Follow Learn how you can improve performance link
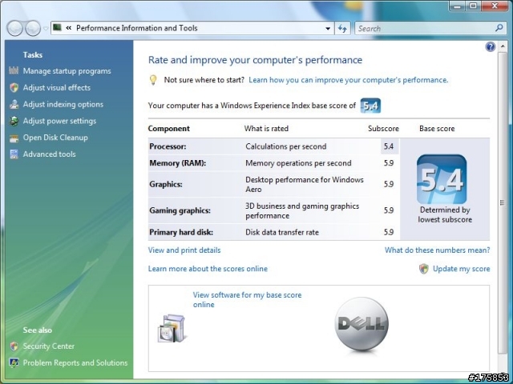Screen dimensions: 513x384 tap(349, 80)
